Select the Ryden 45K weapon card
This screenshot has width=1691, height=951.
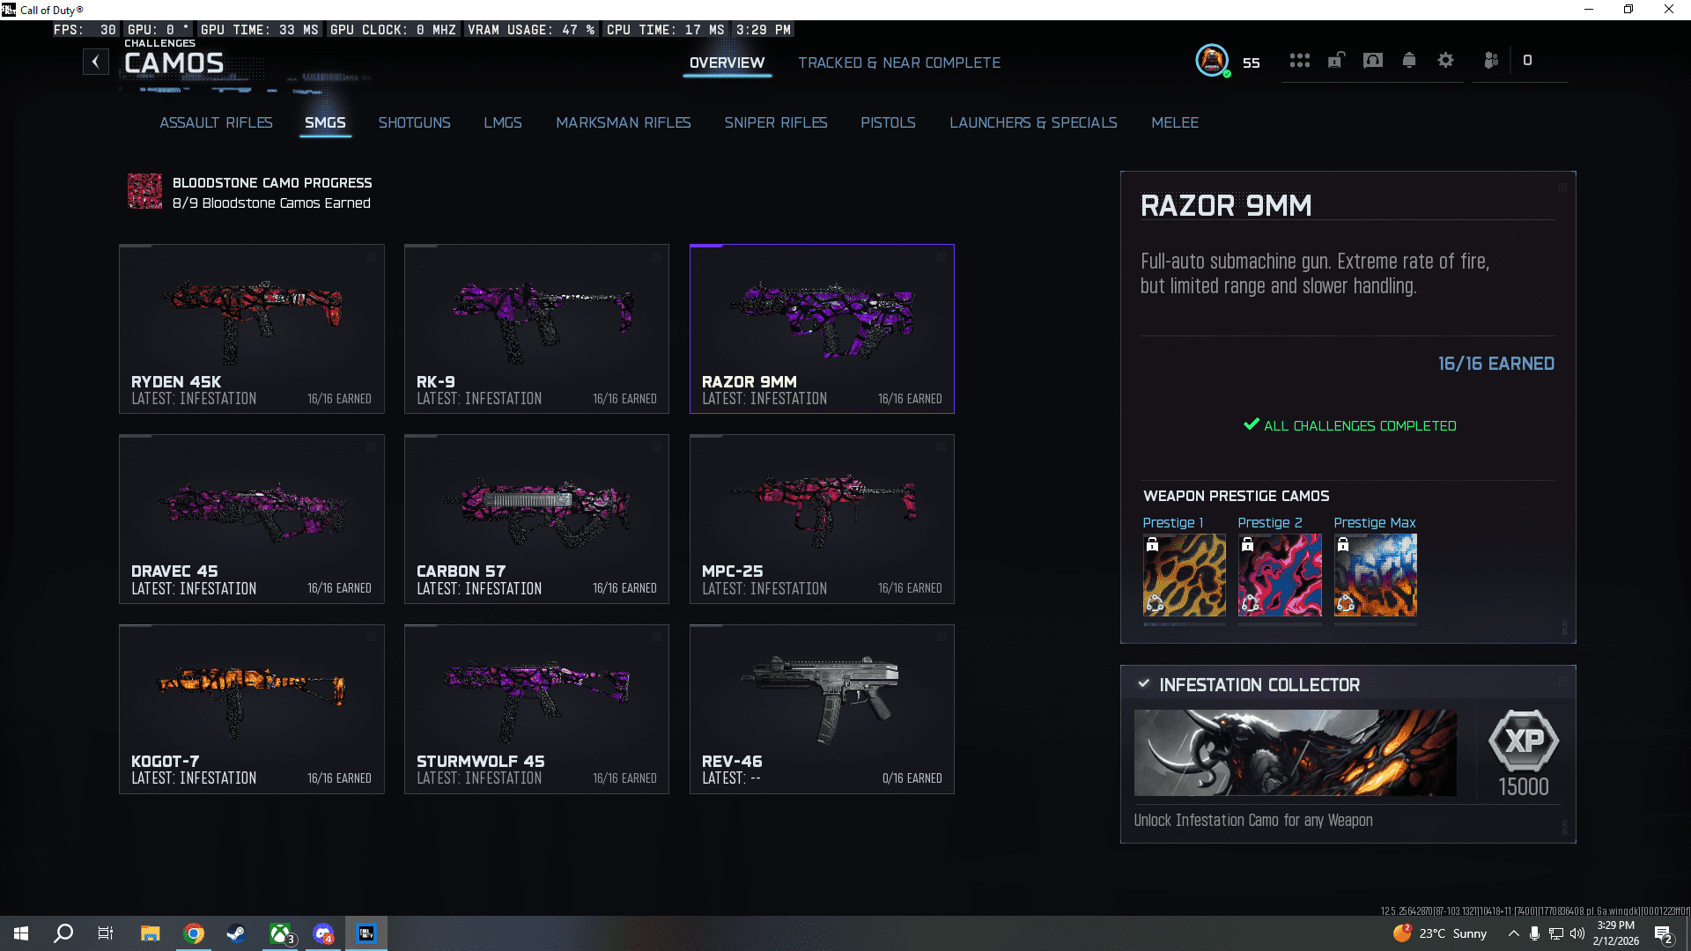[252, 328]
